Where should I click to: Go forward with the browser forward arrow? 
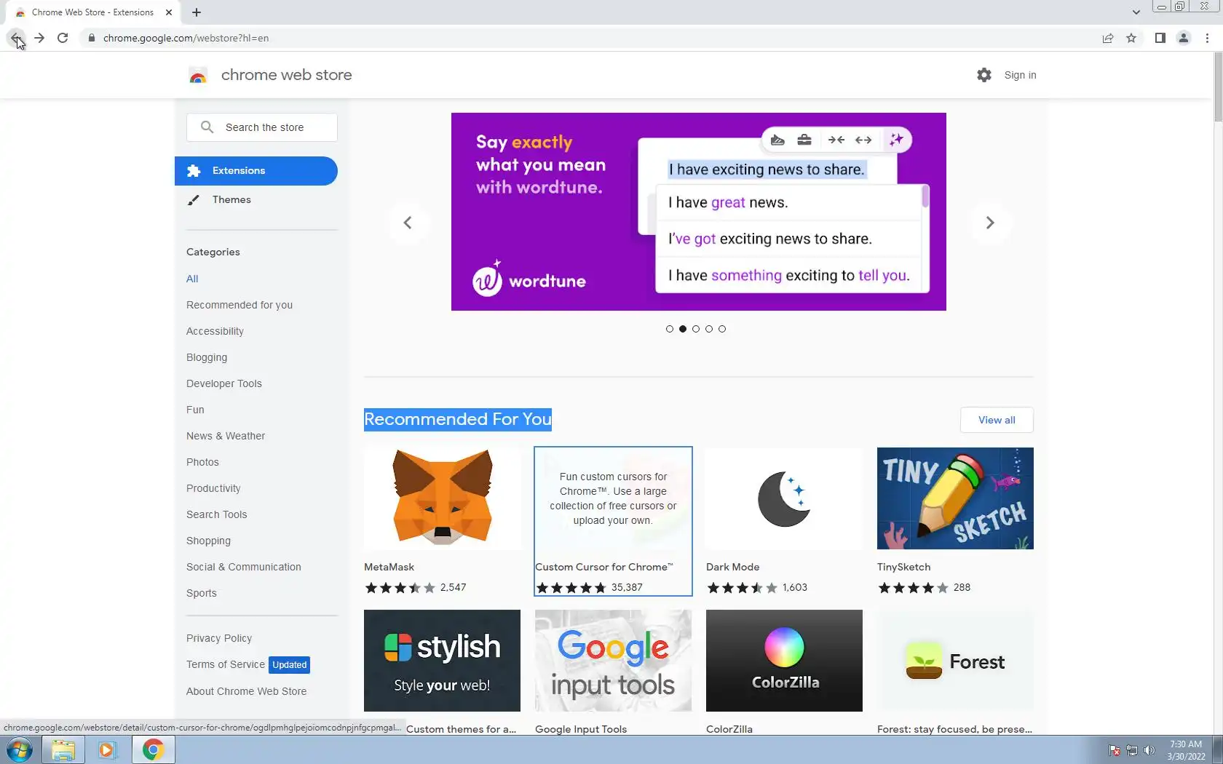(39, 38)
